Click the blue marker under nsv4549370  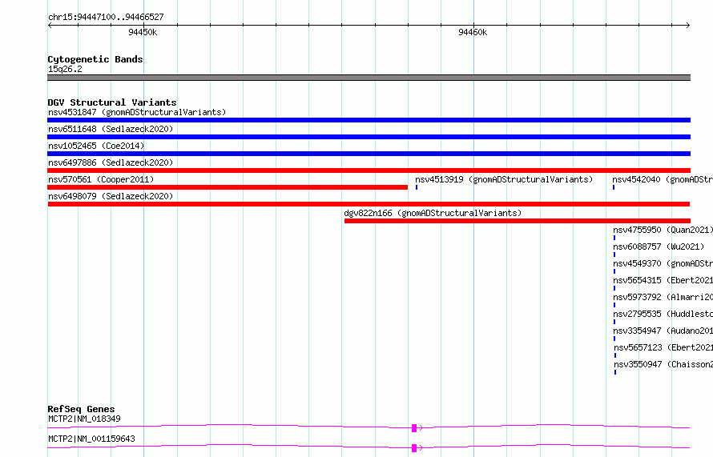[614, 271]
